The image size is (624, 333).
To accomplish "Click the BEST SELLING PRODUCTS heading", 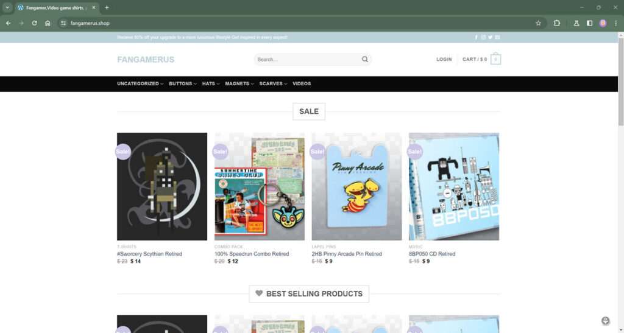I will tap(309, 293).
